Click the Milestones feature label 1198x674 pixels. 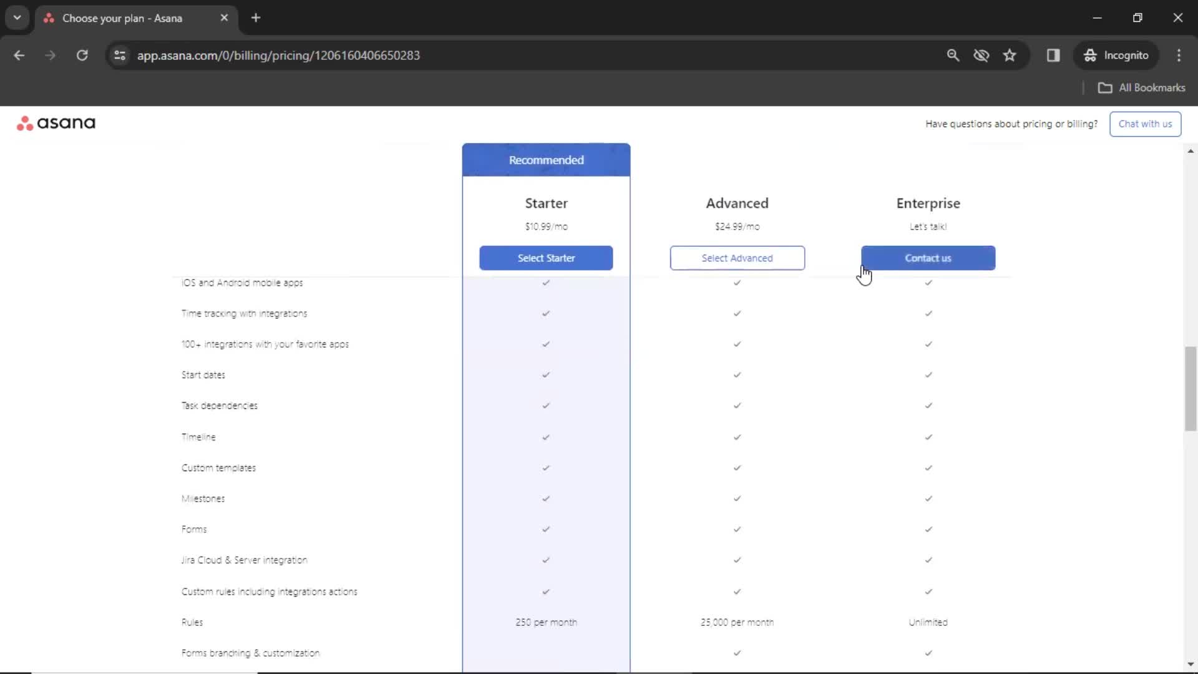203,499
